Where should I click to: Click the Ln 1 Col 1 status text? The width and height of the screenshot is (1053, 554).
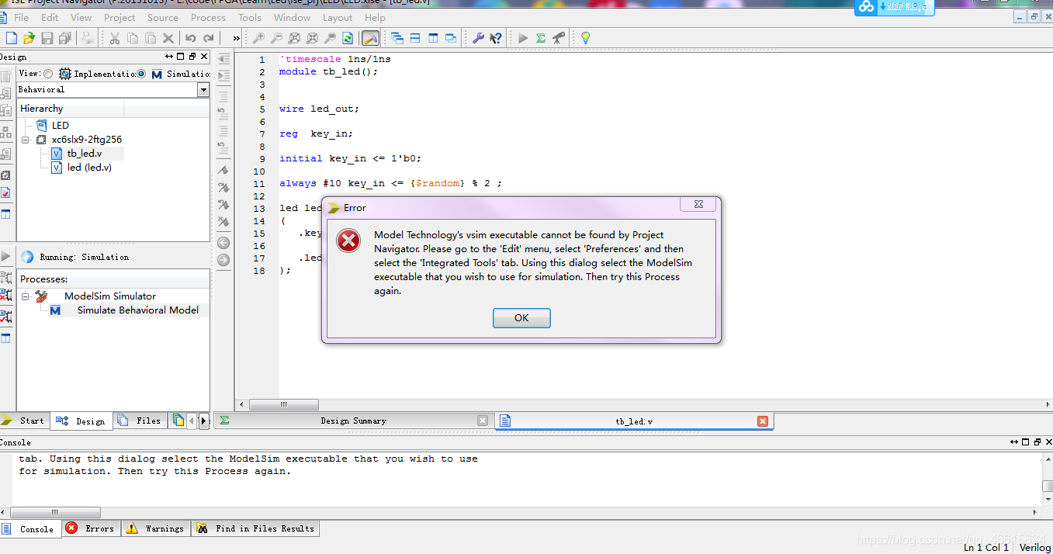pyautogui.click(x=986, y=547)
